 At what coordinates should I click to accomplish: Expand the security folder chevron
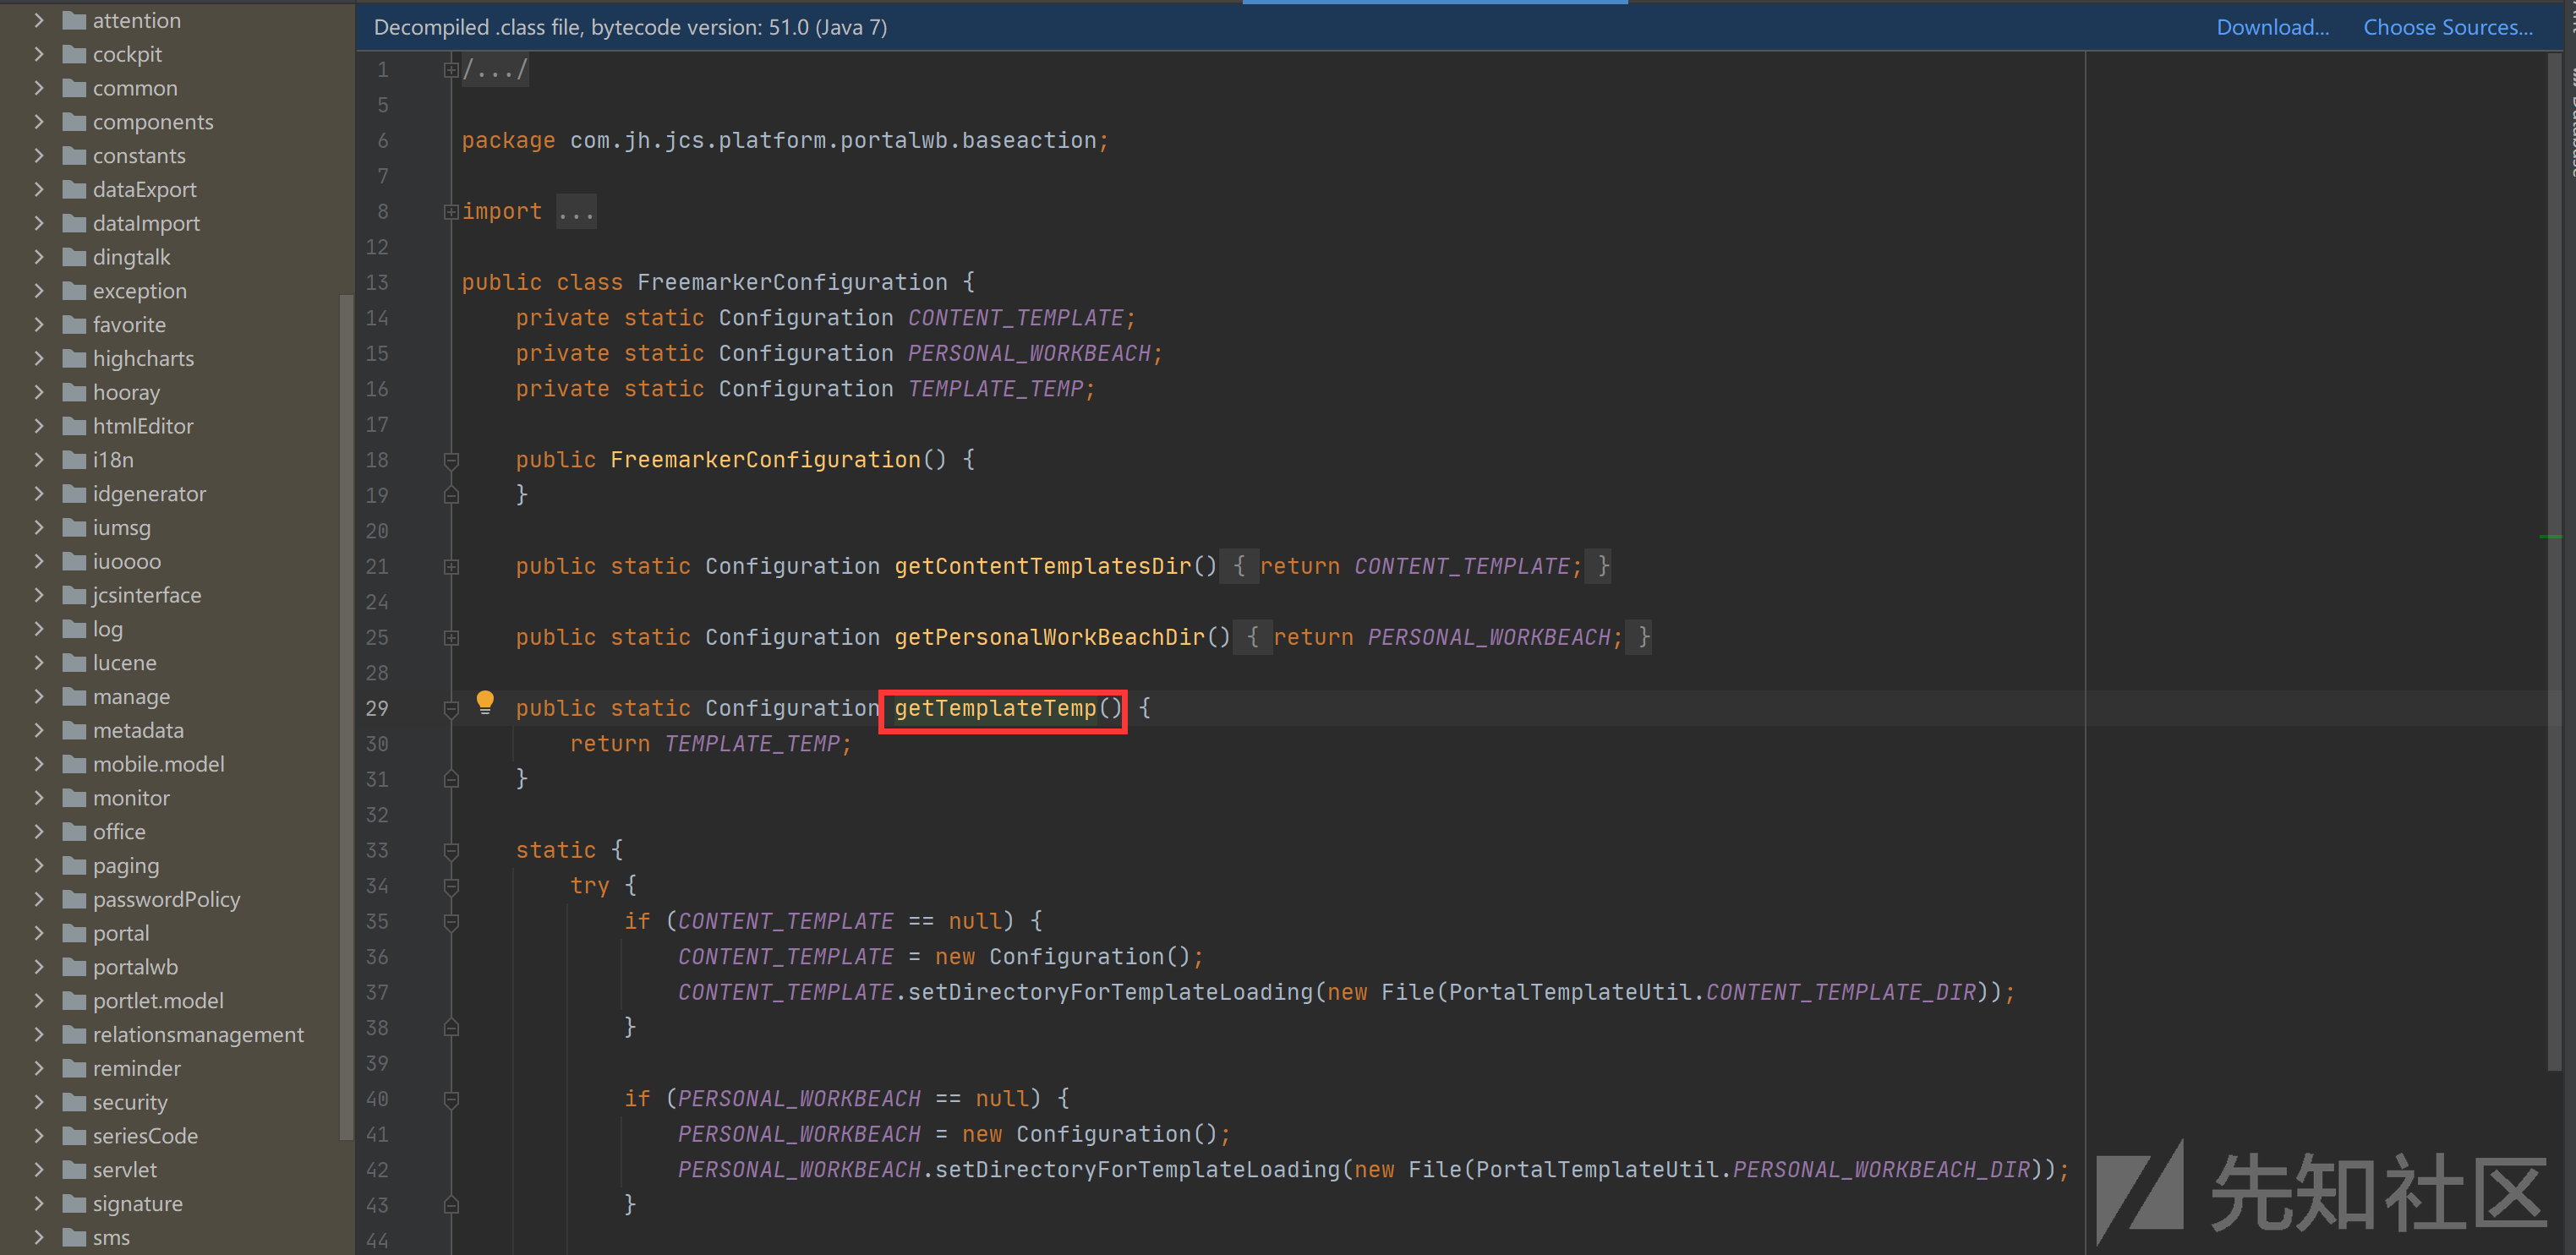tap(39, 1102)
